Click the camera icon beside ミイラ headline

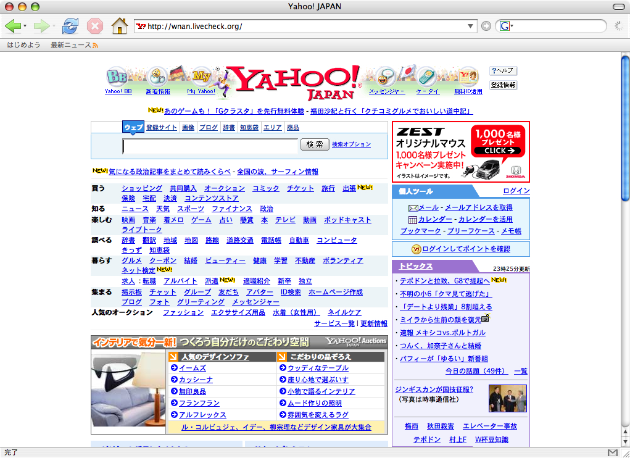point(486,319)
